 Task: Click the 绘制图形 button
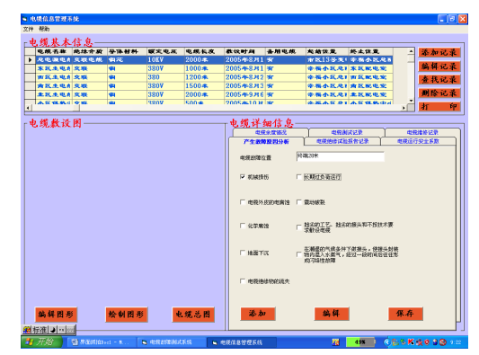click(126, 315)
